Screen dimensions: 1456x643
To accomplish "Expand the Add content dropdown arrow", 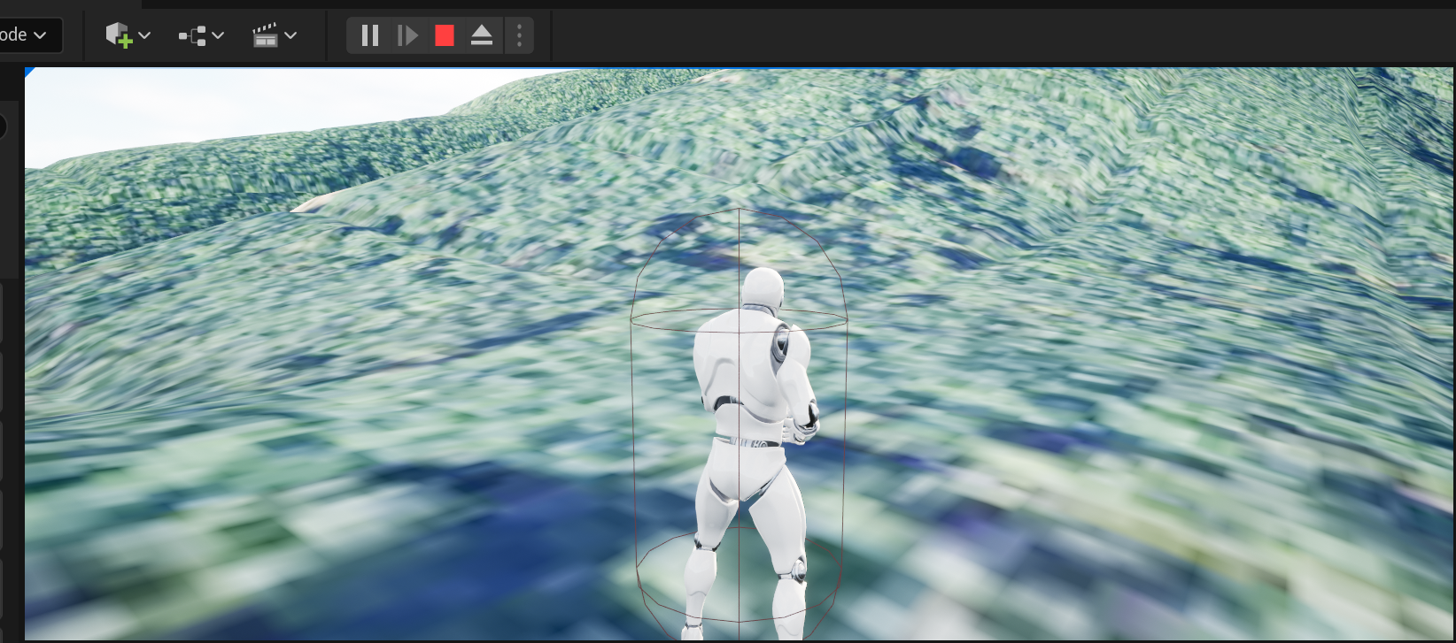I will click(x=145, y=35).
